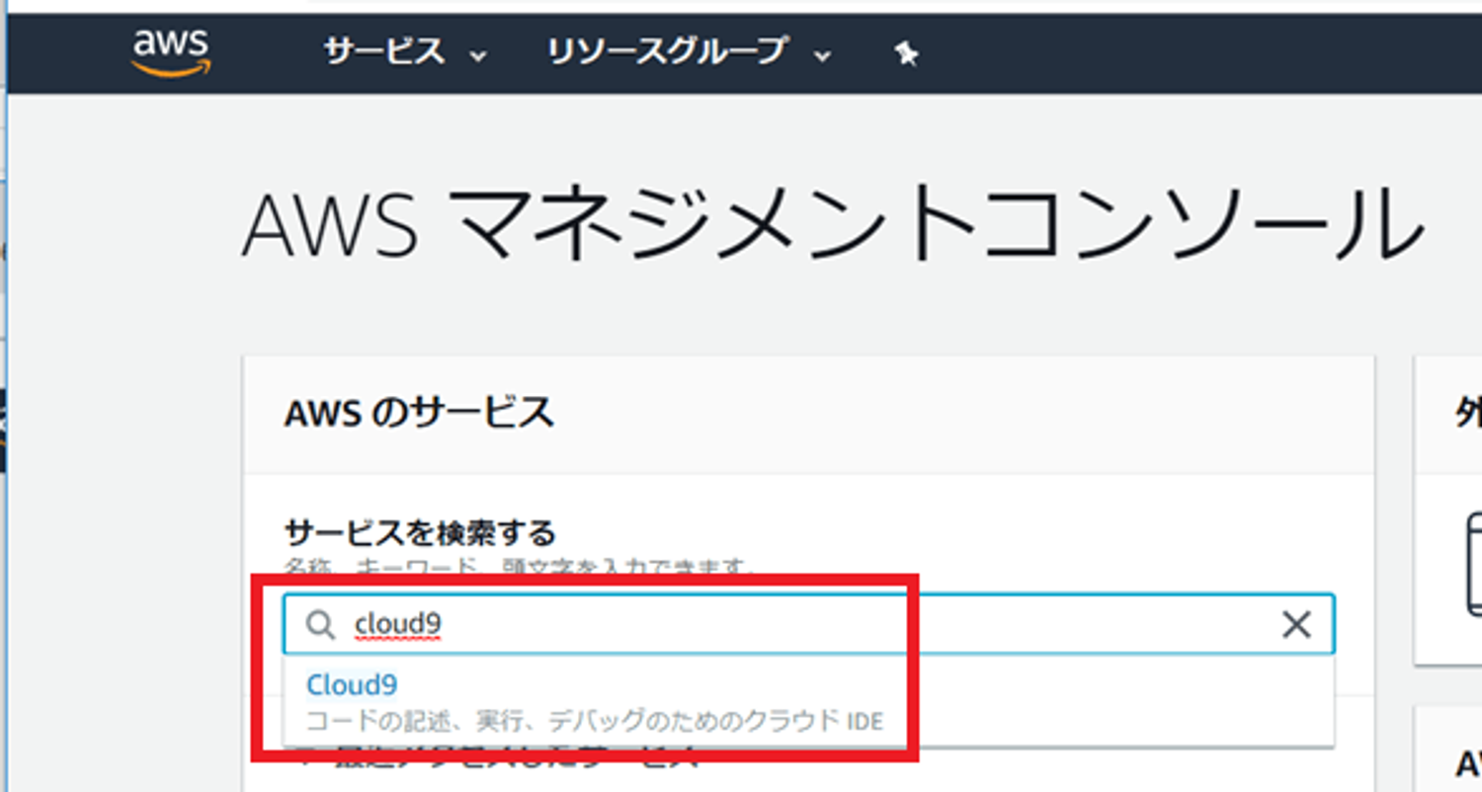This screenshot has height=792, width=1482.
Task: Expand the サービス dropdown chevron
Action: [x=478, y=56]
